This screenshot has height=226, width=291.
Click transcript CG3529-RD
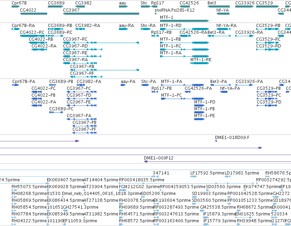268,46
